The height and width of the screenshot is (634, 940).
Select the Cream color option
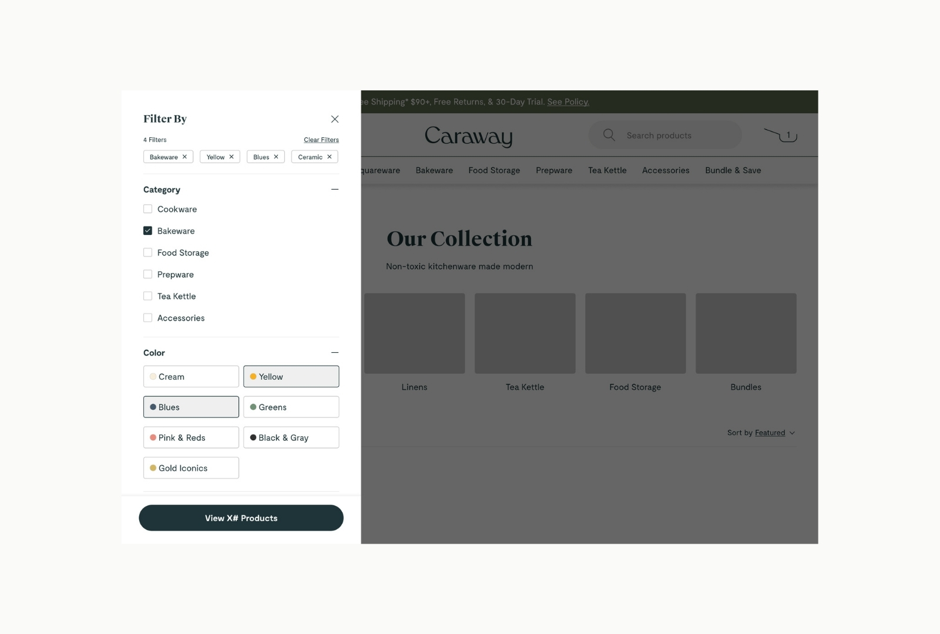point(191,376)
